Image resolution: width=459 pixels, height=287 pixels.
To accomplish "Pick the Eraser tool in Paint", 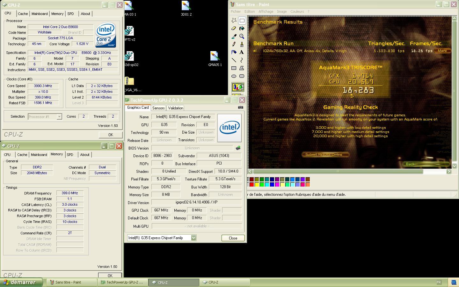I will 234,28.
